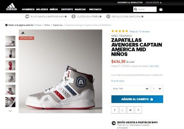Viewport: 184px width, 129px height.
Task: Click the search magnifier icon
Action: click(x=136, y=9)
